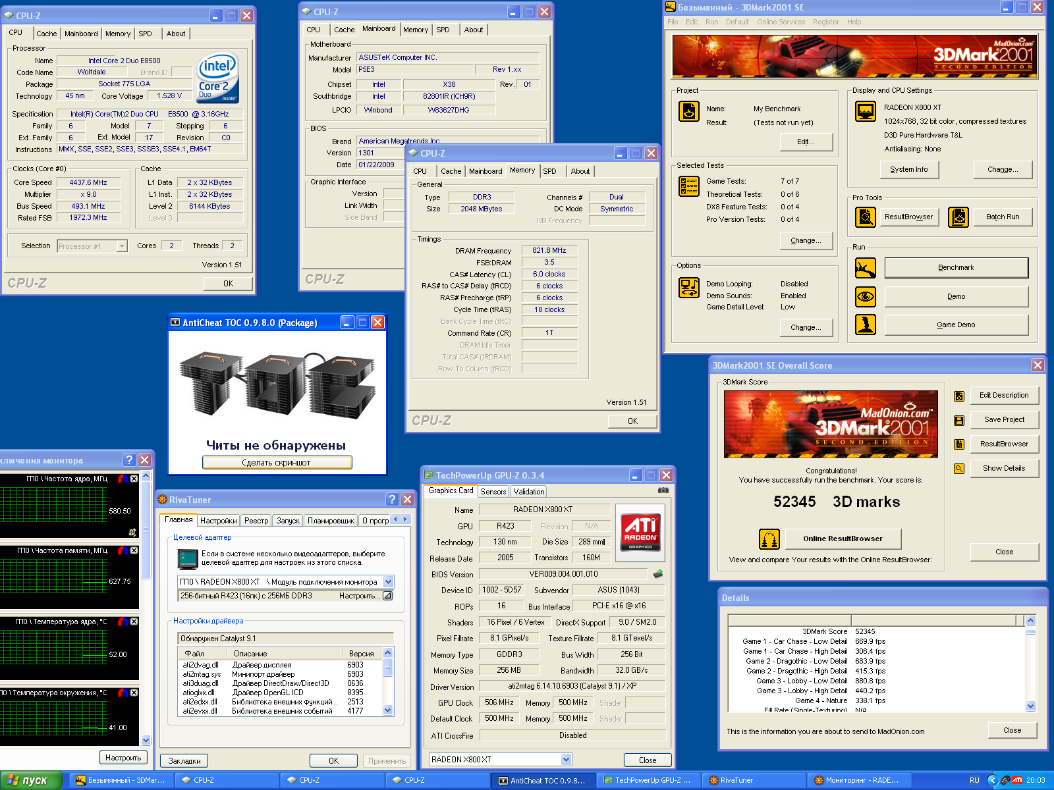1054x790 pixels.
Task: Click the GPU-Z screenshot camera icon
Action: coord(663,490)
